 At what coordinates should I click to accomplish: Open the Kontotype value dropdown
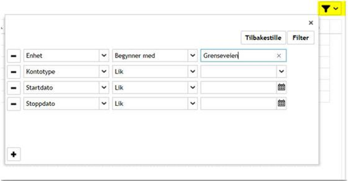(282, 72)
